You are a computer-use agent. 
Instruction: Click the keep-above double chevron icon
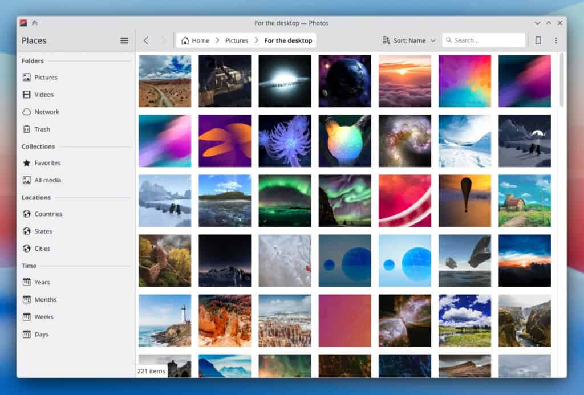(x=35, y=23)
